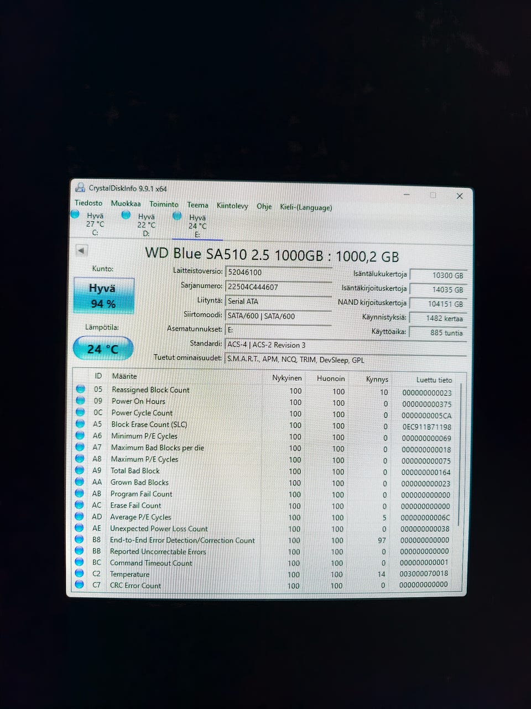Click status orb of Block Erase Count (SLC)
Image resolution: width=531 pixels, height=709 pixels.
click(80, 424)
